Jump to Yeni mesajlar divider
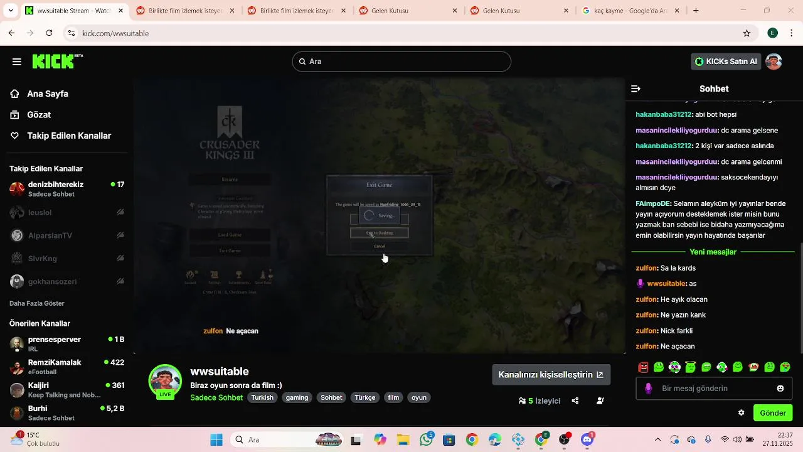The width and height of the screenshot is (803, 452). tap(713, 252)
